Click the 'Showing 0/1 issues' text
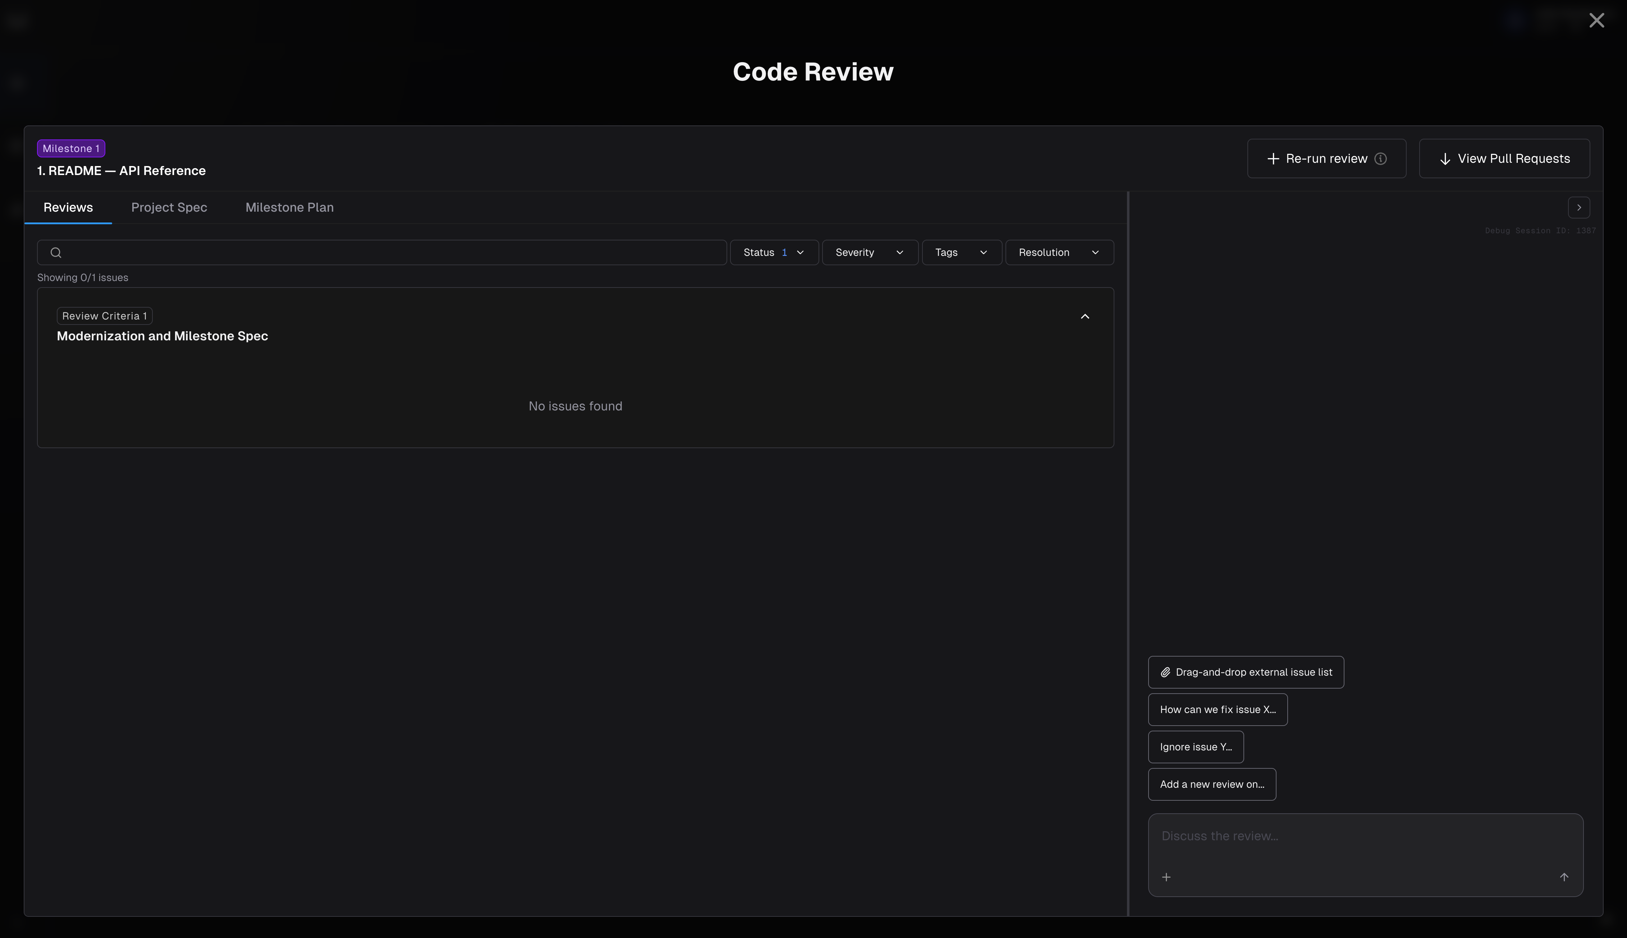This screenshot has height=938, width=1627. [82, 278]
